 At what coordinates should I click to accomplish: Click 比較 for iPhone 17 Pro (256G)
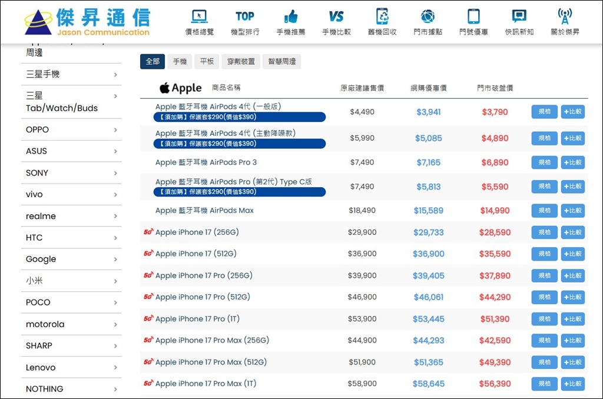point(572,275)
